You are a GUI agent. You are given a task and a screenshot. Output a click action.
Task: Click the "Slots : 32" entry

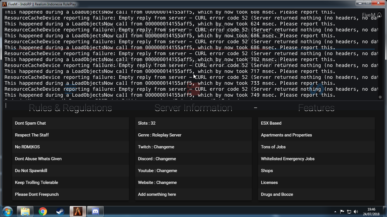point(193,123)
